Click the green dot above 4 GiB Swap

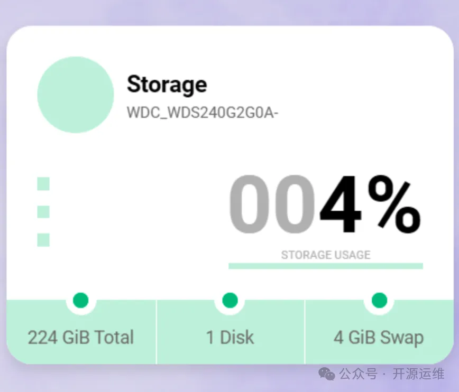379,301
